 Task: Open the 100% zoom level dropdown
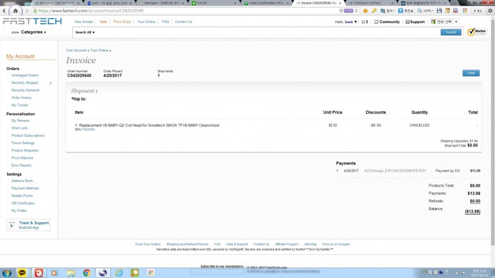(x=428, y=11)
